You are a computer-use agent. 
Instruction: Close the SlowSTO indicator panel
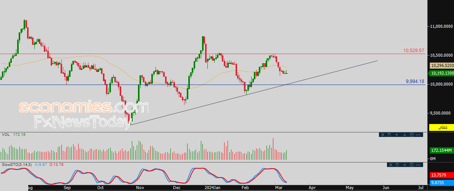click(x=391, y=165)
